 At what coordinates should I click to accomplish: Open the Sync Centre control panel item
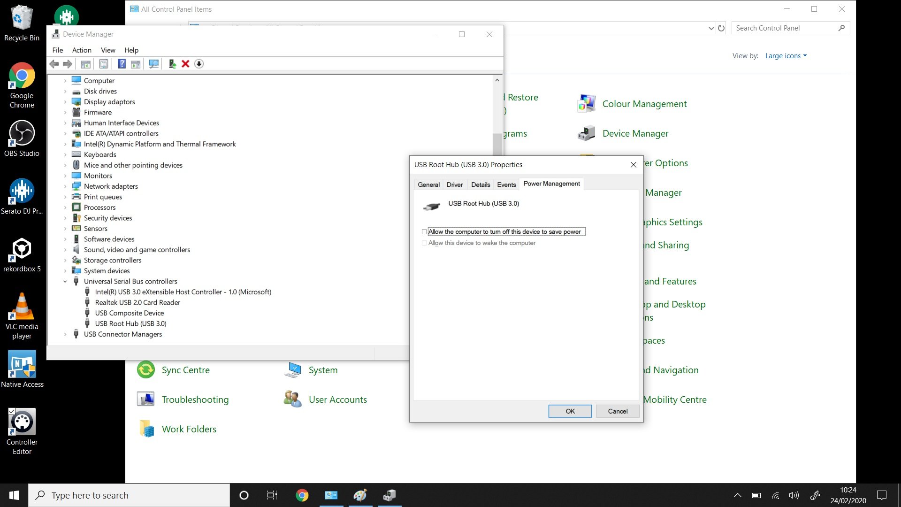tap(185, 370)
